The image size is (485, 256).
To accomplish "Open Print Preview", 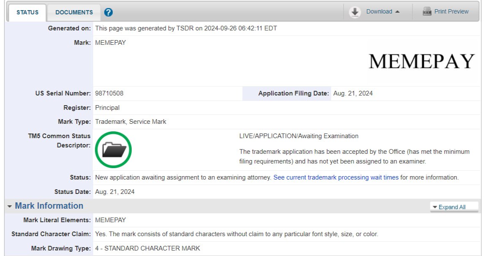I will tap(451, 11).
